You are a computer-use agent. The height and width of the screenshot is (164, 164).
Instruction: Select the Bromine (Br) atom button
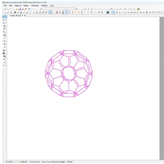tap(92, 12)
